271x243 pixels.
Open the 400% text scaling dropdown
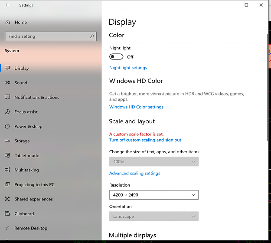tap(154, 161)
